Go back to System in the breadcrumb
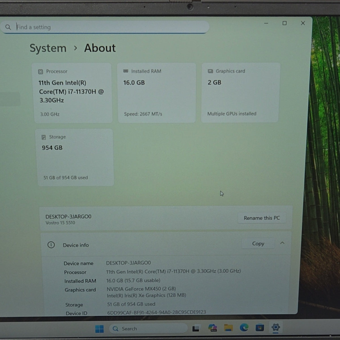This screenshot has height=340, width=340. tap(48, 48)
